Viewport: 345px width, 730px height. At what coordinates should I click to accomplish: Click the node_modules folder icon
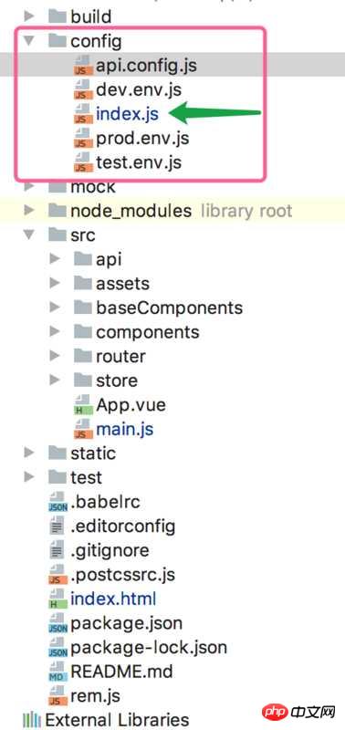point(57,211)
